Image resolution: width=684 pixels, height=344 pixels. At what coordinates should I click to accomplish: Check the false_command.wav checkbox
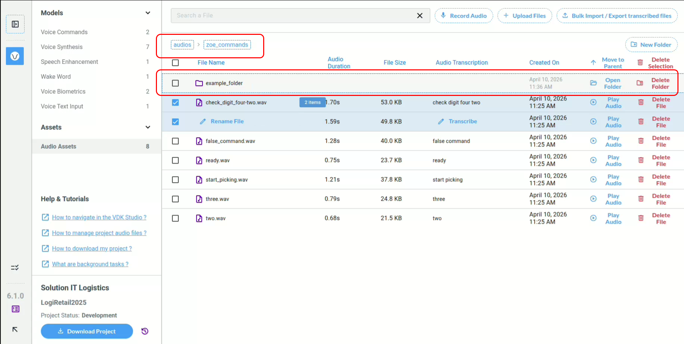coord(175,141)
